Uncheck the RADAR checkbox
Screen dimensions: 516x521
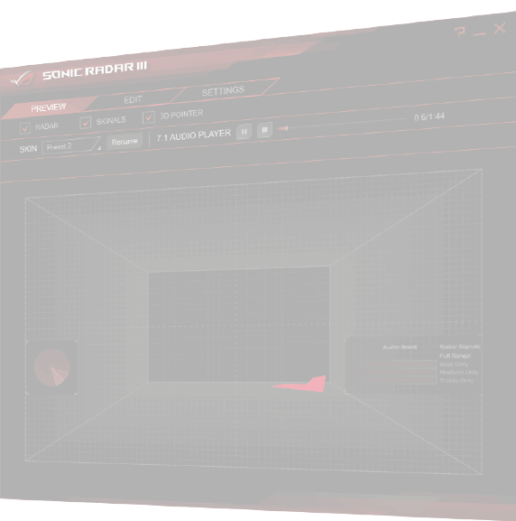25,128
